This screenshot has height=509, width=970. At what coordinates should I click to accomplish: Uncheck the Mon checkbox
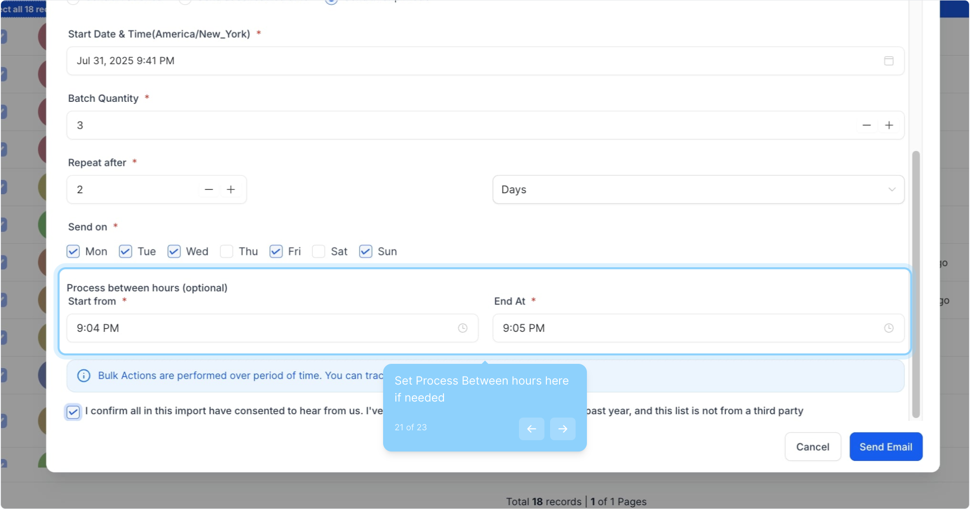point(73,251)
